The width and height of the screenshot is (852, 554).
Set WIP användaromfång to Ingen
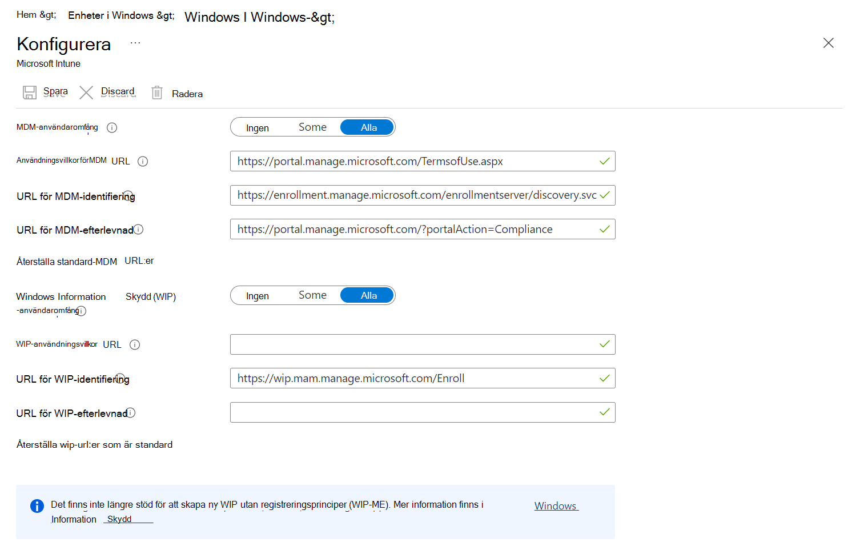258,296
